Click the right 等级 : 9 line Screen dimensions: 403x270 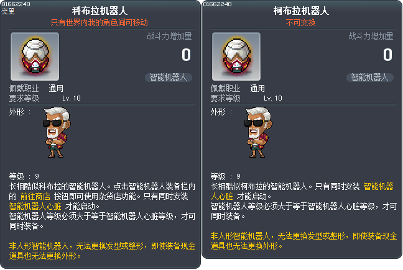click(x=225, y=176)
